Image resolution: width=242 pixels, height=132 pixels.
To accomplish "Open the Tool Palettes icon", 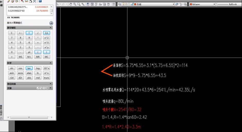I will [x=96, y=4].
